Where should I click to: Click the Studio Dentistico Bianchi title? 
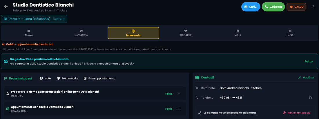(x=43, y=5)
